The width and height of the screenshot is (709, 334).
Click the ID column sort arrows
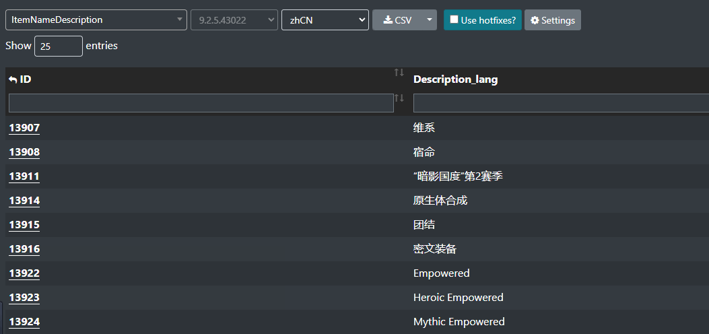pyautogui.click(x=399, y=72)
